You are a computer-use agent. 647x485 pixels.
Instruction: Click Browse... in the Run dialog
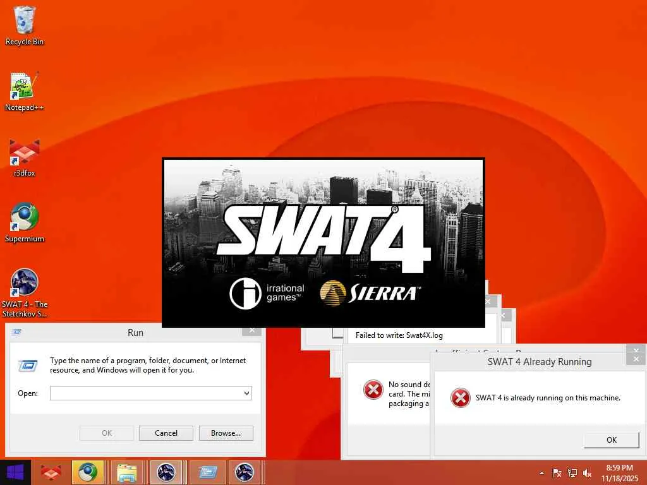tap(226, 433)
